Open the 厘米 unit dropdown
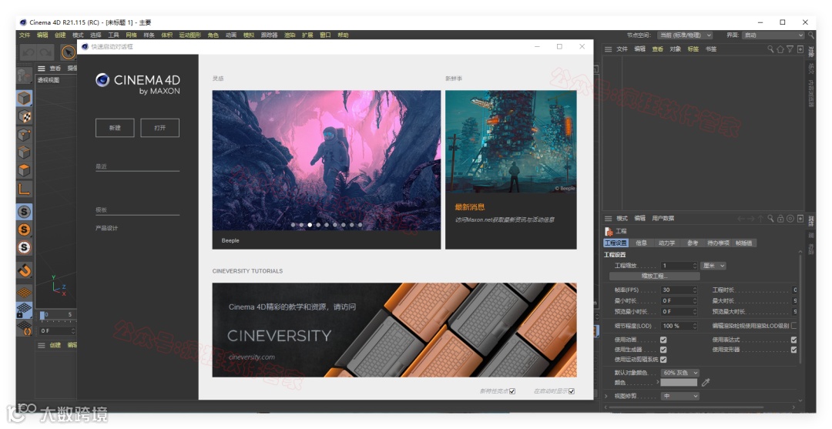 (713, 266)
